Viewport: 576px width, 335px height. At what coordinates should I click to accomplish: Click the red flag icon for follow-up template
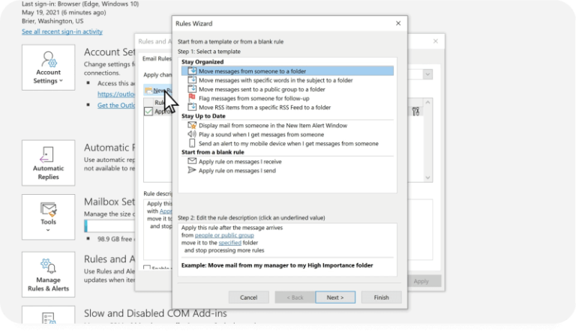point(192,97)
